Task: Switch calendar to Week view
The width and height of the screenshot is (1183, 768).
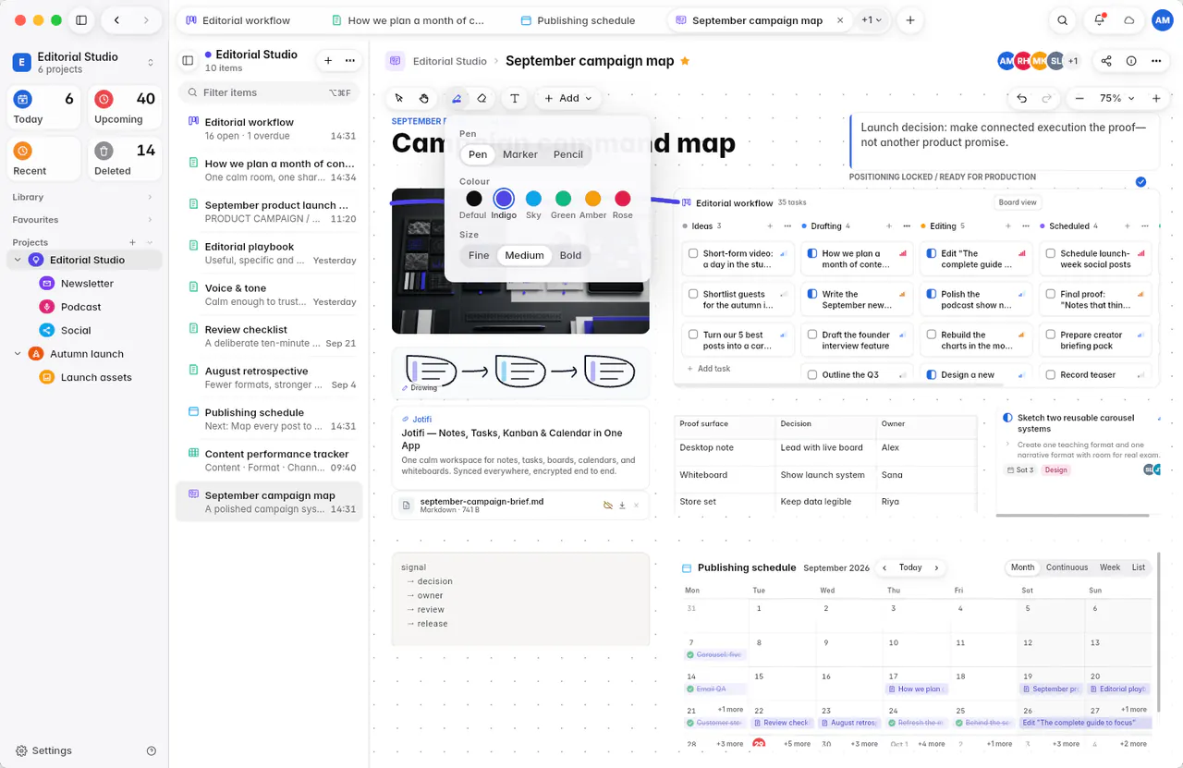Action: click(x=1110, y=567)
